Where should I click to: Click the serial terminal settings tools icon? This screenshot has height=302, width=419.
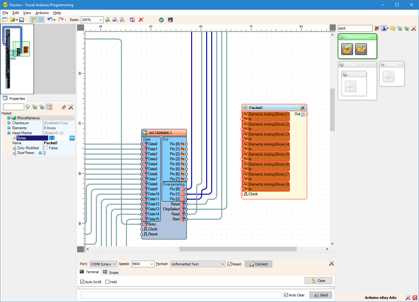tap(331, 264)
